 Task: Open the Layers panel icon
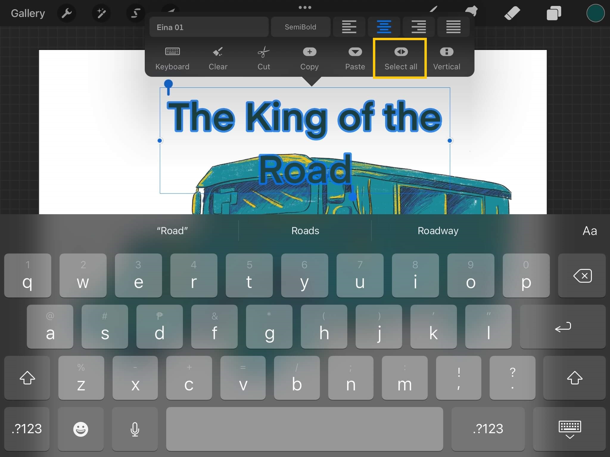coord(554,13)
